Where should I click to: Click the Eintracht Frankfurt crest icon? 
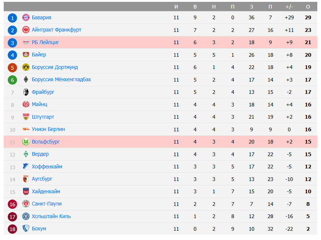pyautogui.click(x=26, y=30)
